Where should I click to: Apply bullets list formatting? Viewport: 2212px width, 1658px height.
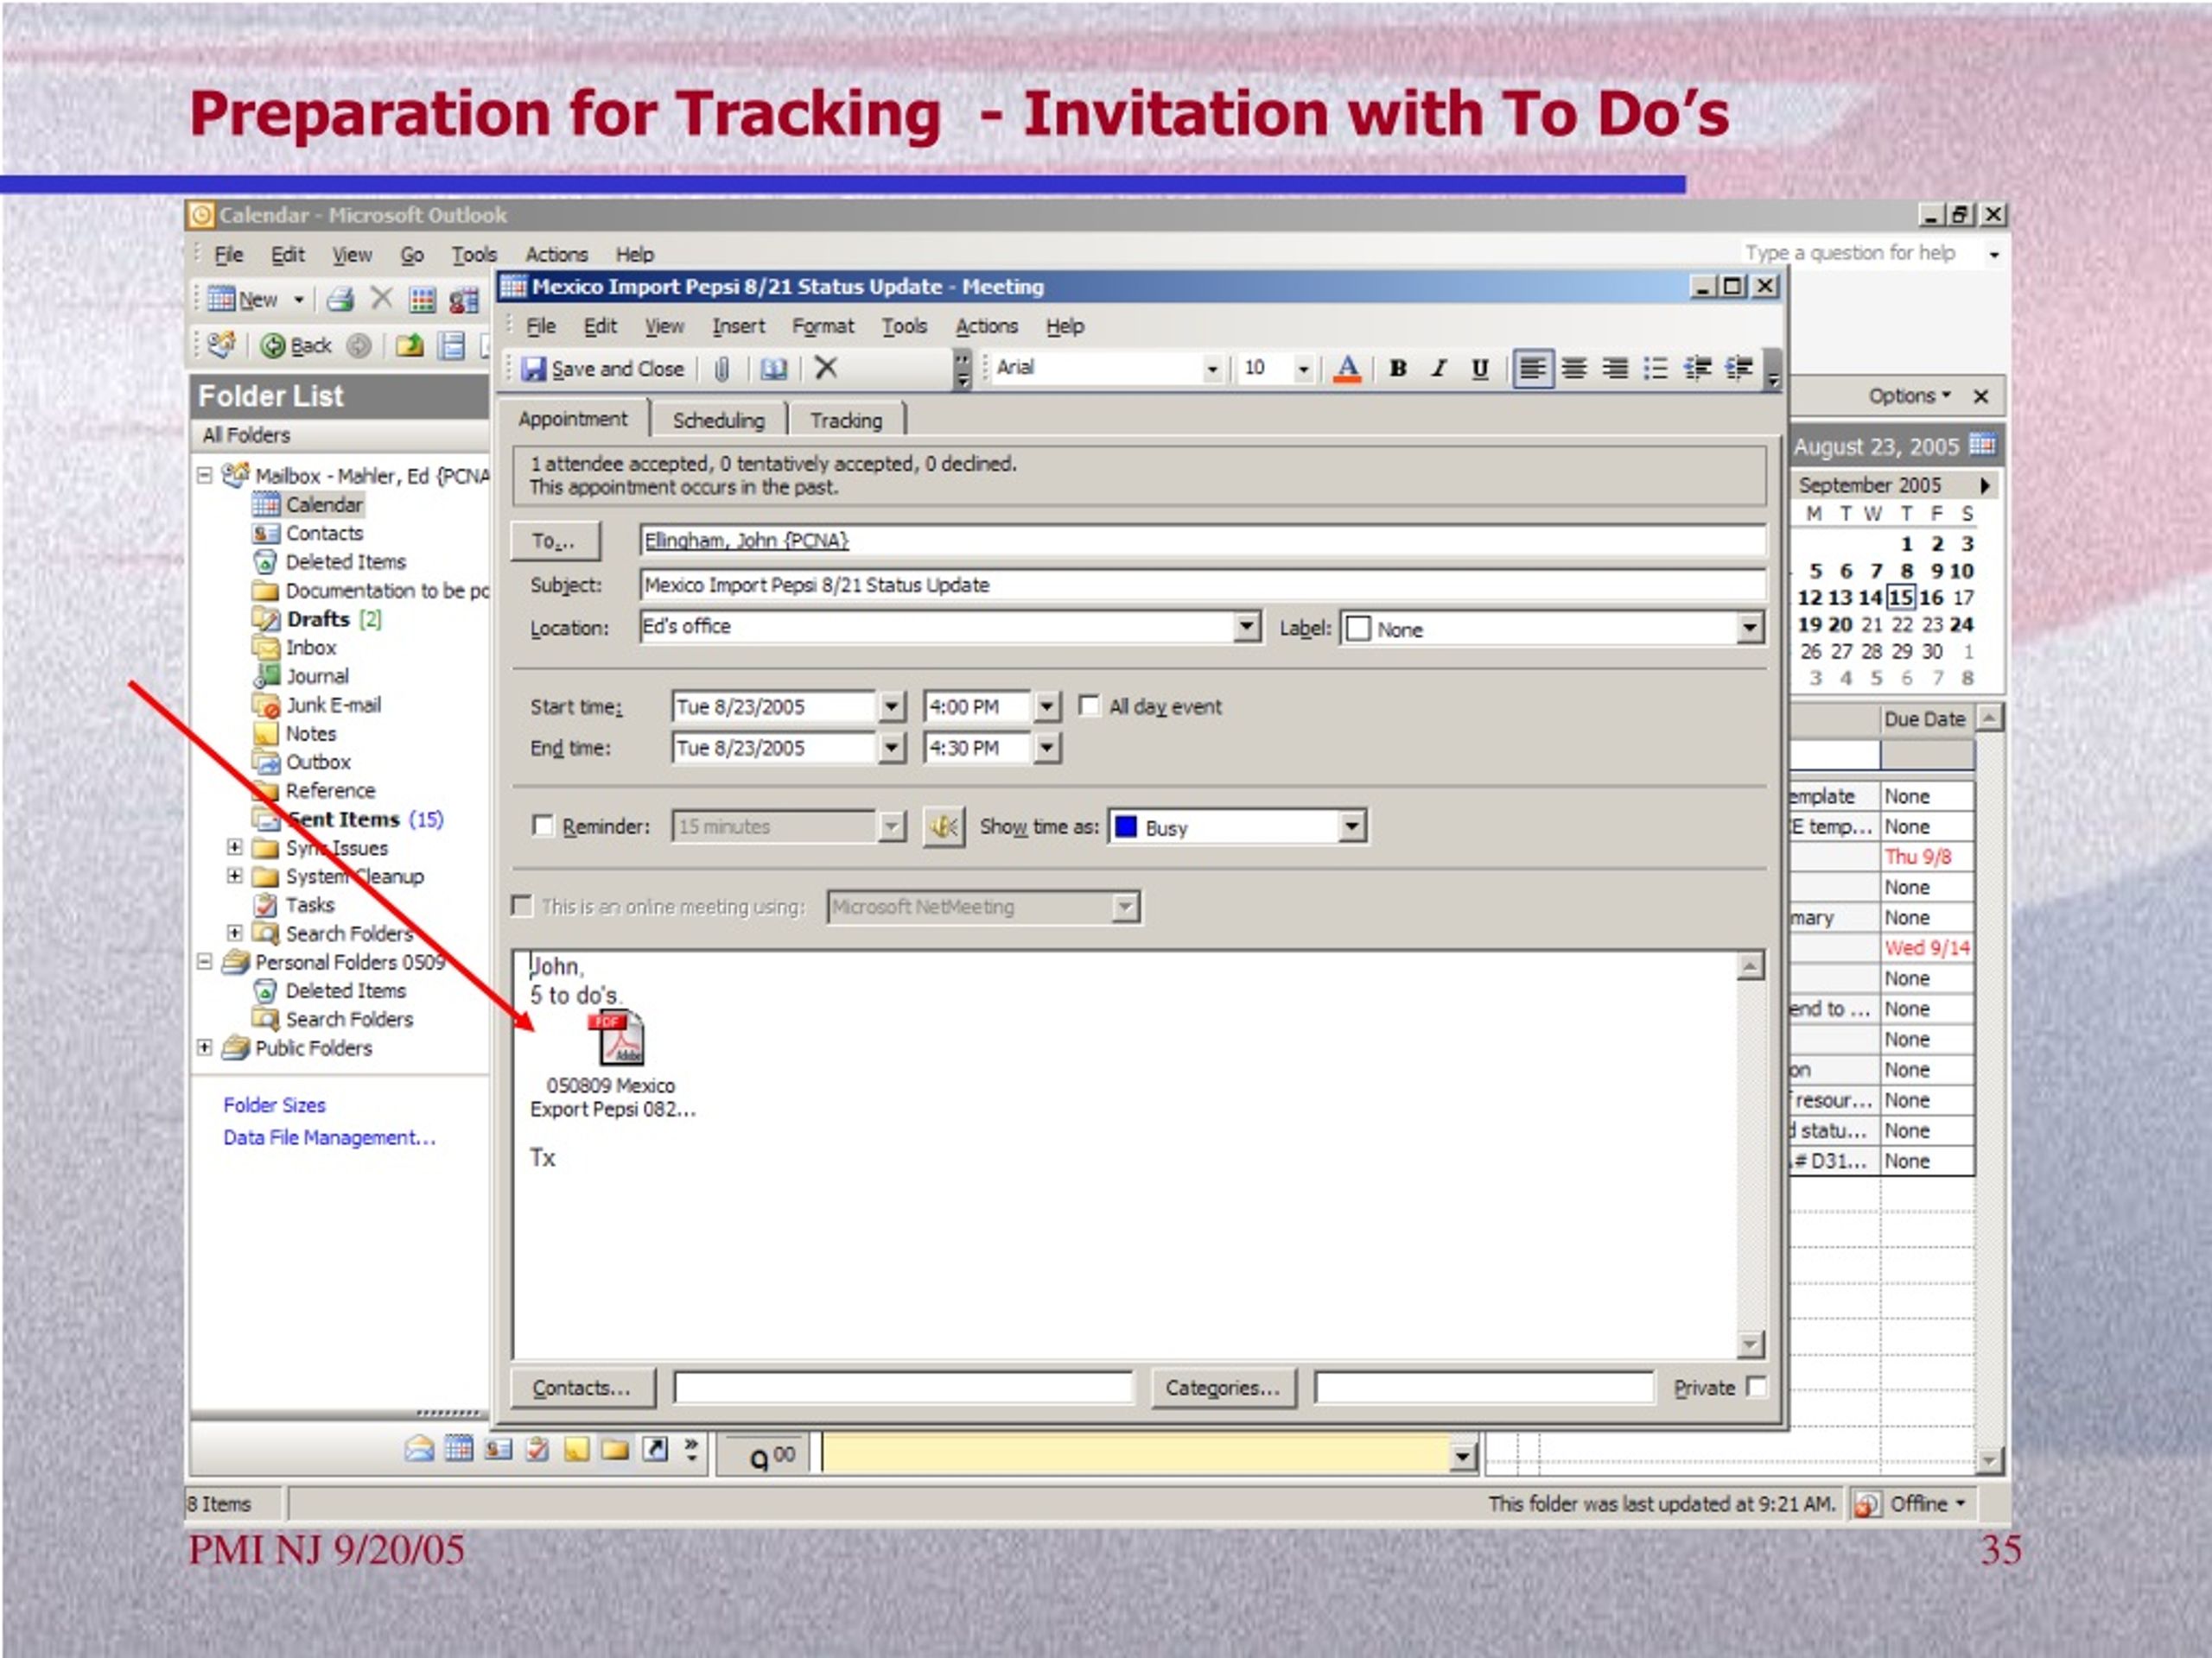(x=1655, y=369)
